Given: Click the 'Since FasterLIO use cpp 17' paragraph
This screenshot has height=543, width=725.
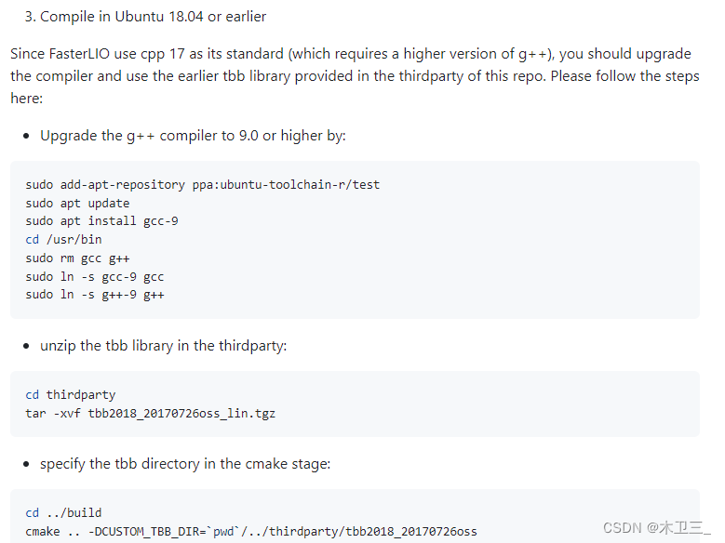Looking at the screenshot, I should tap(356, 76).
